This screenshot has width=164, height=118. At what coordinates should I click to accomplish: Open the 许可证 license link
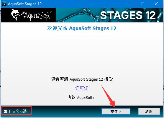click(82, 88)
